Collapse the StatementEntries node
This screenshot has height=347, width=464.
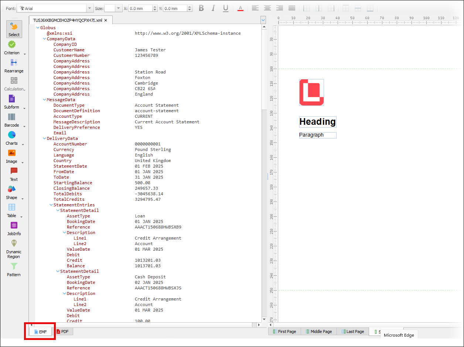[51, 205]
